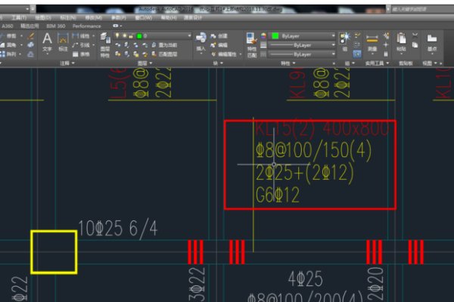Expand the 块 block panel
This screenshot has width=454, height=302.
pyautogui.click(x=218, y=63)
